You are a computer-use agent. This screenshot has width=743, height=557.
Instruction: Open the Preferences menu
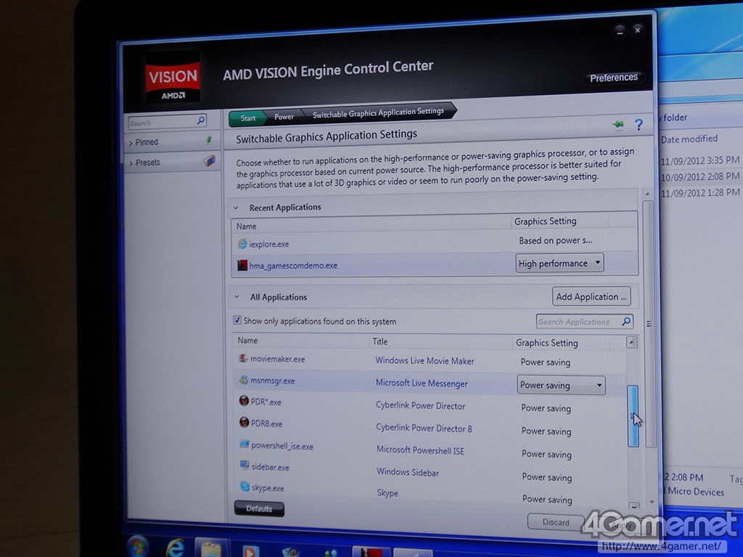pos(614,78)
